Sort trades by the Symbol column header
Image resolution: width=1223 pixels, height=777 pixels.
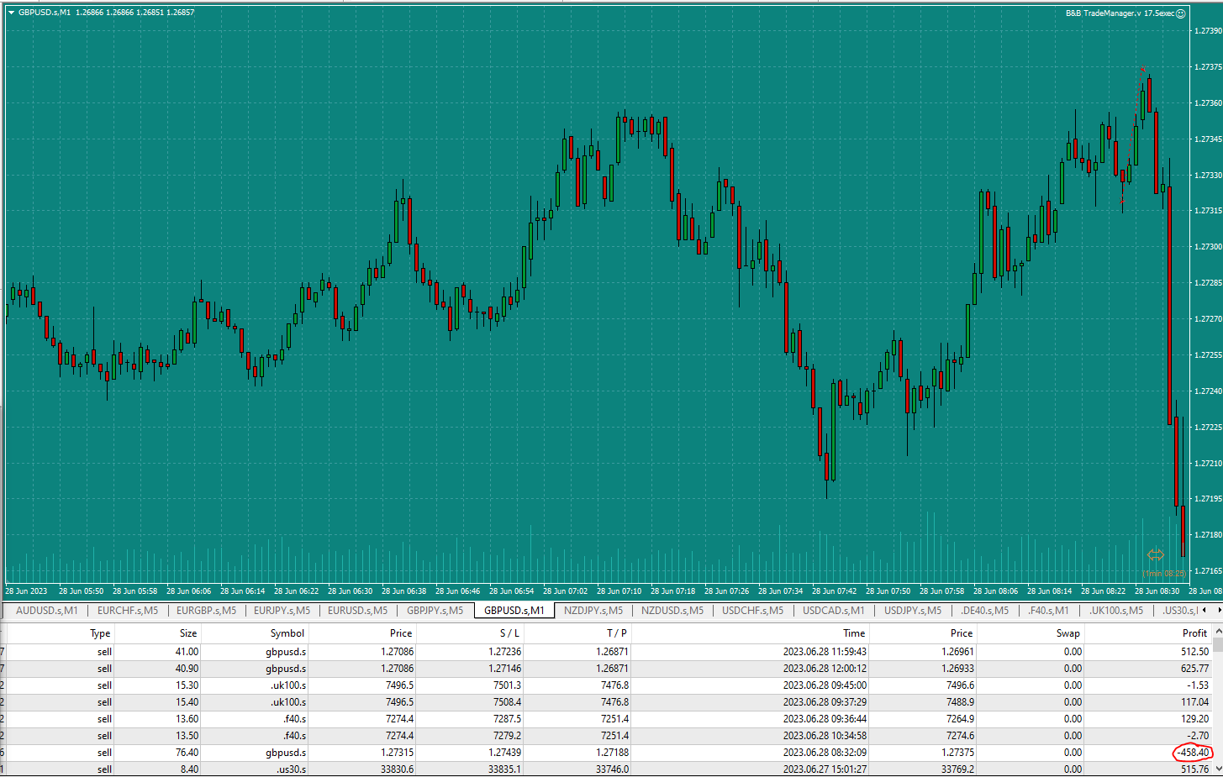tap(287, 633)
